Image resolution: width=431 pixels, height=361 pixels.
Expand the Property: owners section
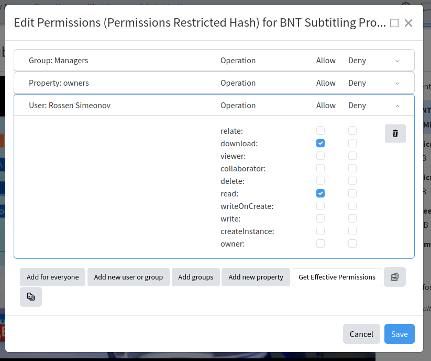pos(397,83)
